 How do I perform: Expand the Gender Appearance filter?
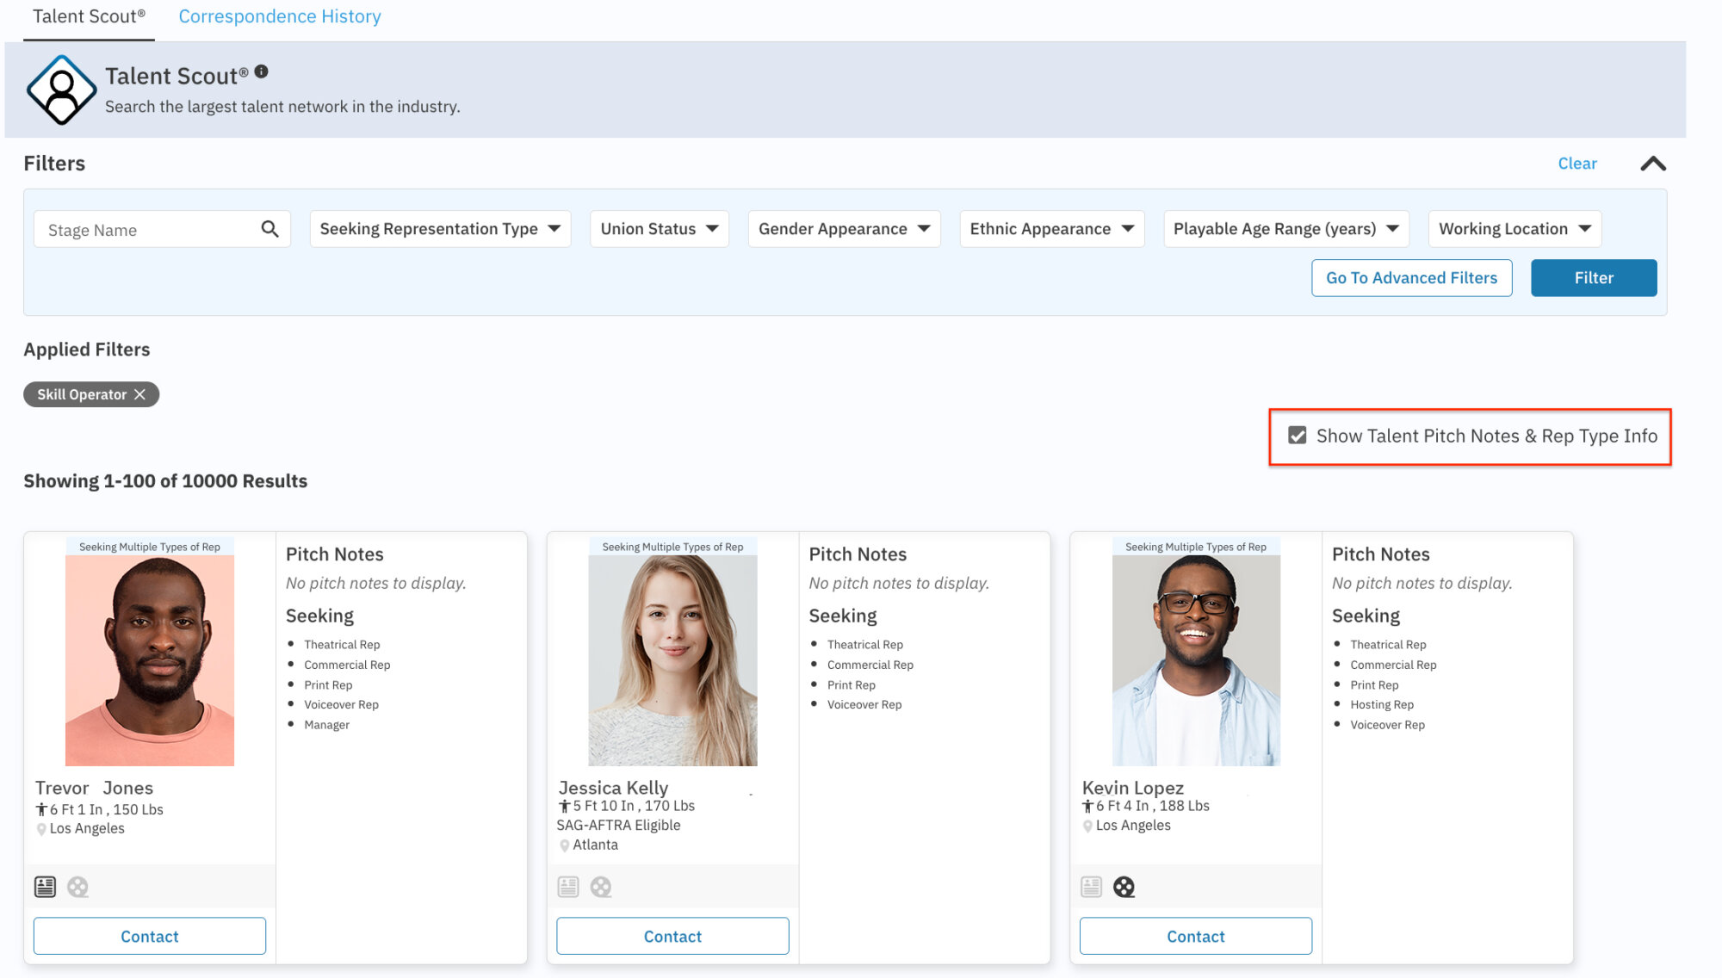pyautogui.click(x=843, y=228)
